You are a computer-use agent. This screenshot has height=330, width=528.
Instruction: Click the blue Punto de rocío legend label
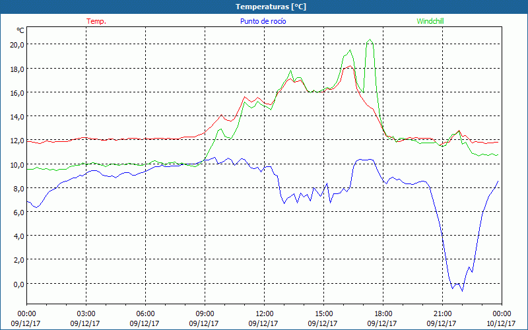tap(263, 21)
